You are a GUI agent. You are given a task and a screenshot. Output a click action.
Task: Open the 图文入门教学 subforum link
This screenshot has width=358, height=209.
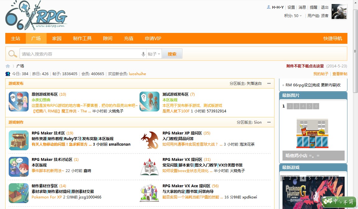point(206,165)
